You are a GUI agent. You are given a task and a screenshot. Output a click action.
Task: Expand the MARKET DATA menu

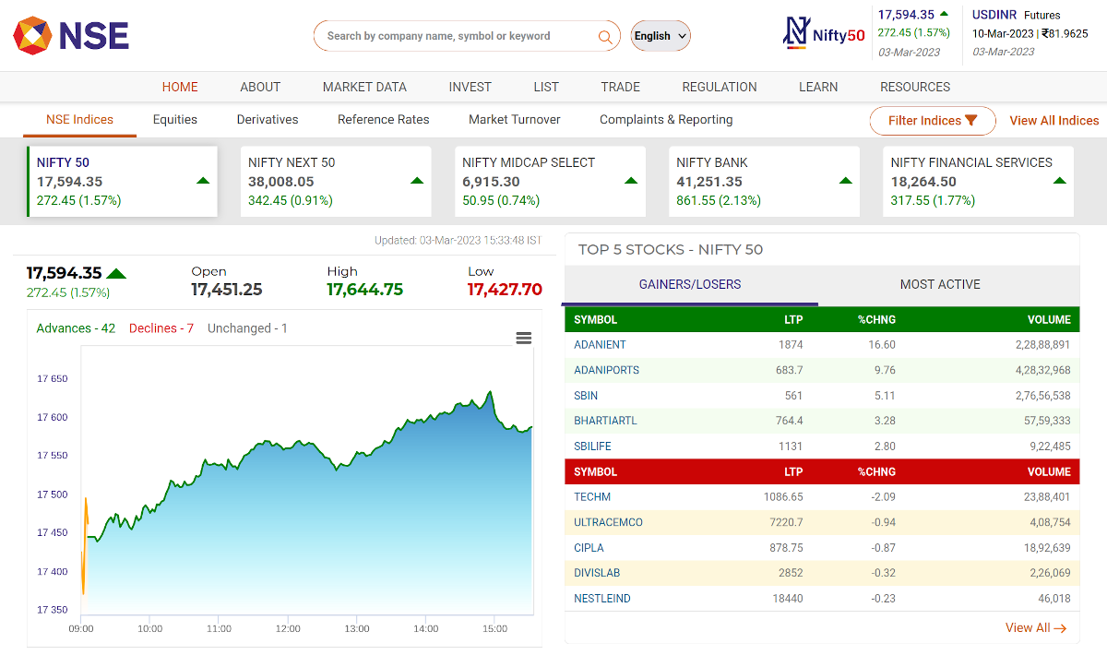(x=364, y=87)
